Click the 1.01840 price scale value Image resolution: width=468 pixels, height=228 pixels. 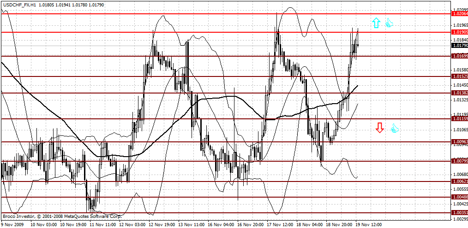[461, 40]
